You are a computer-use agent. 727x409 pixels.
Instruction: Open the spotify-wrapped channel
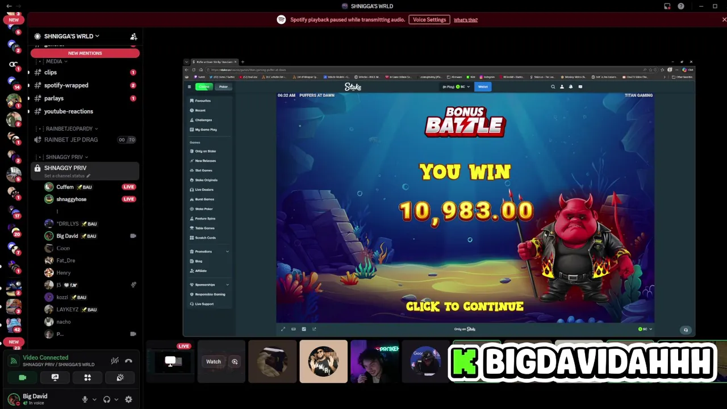tap(66, 85)
